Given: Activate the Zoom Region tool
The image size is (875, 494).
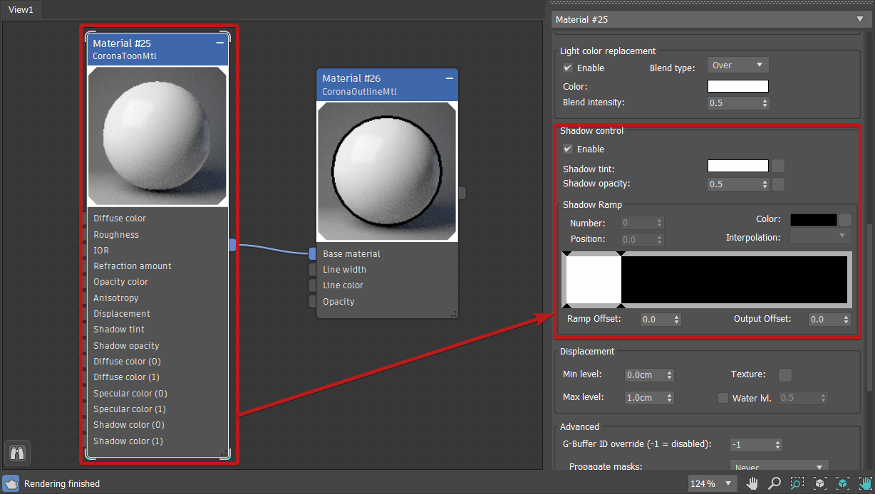Looking at the screenshot, I should tap(797, 483).
